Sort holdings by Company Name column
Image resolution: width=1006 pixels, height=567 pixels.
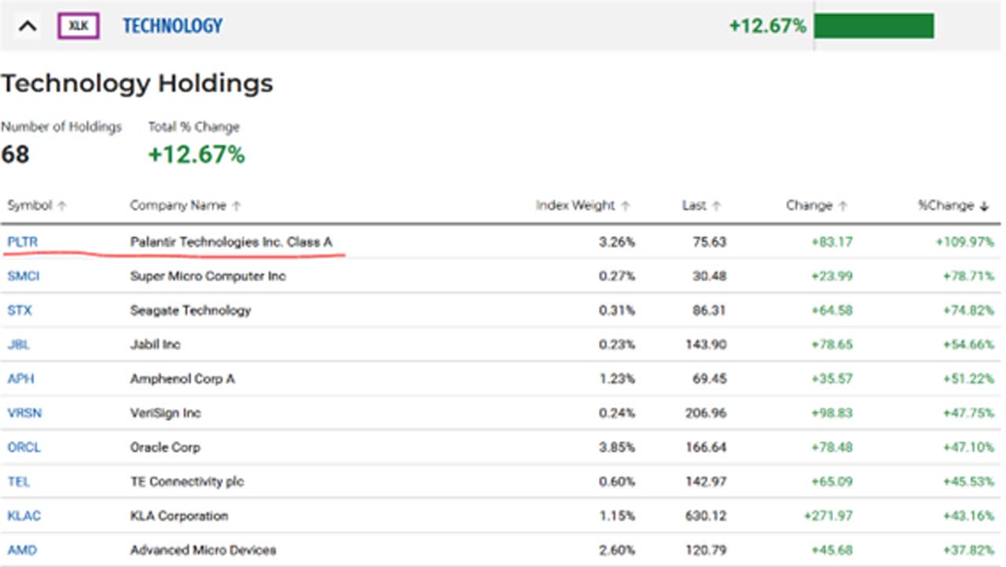185,206
